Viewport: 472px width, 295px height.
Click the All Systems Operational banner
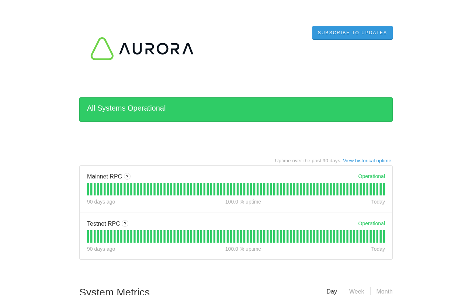coord(236,109)
